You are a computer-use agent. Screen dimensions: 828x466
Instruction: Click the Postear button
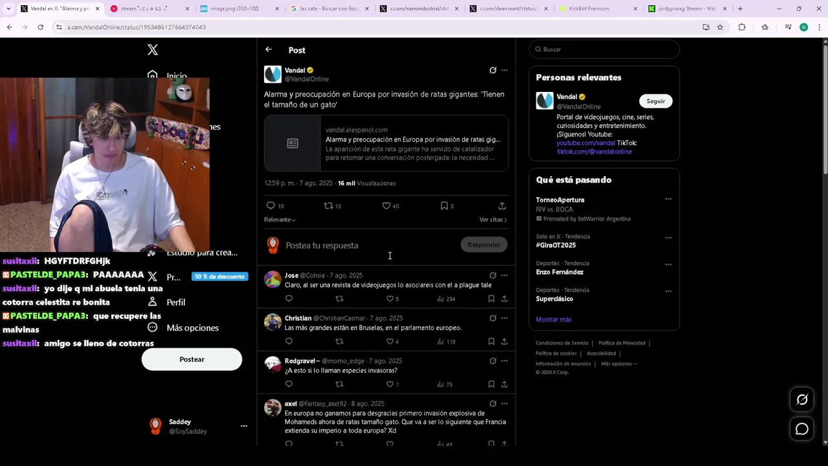[x=192, y=359]
